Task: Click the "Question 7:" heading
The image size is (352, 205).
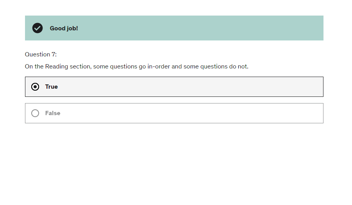Action: click(x=41, y=54)
